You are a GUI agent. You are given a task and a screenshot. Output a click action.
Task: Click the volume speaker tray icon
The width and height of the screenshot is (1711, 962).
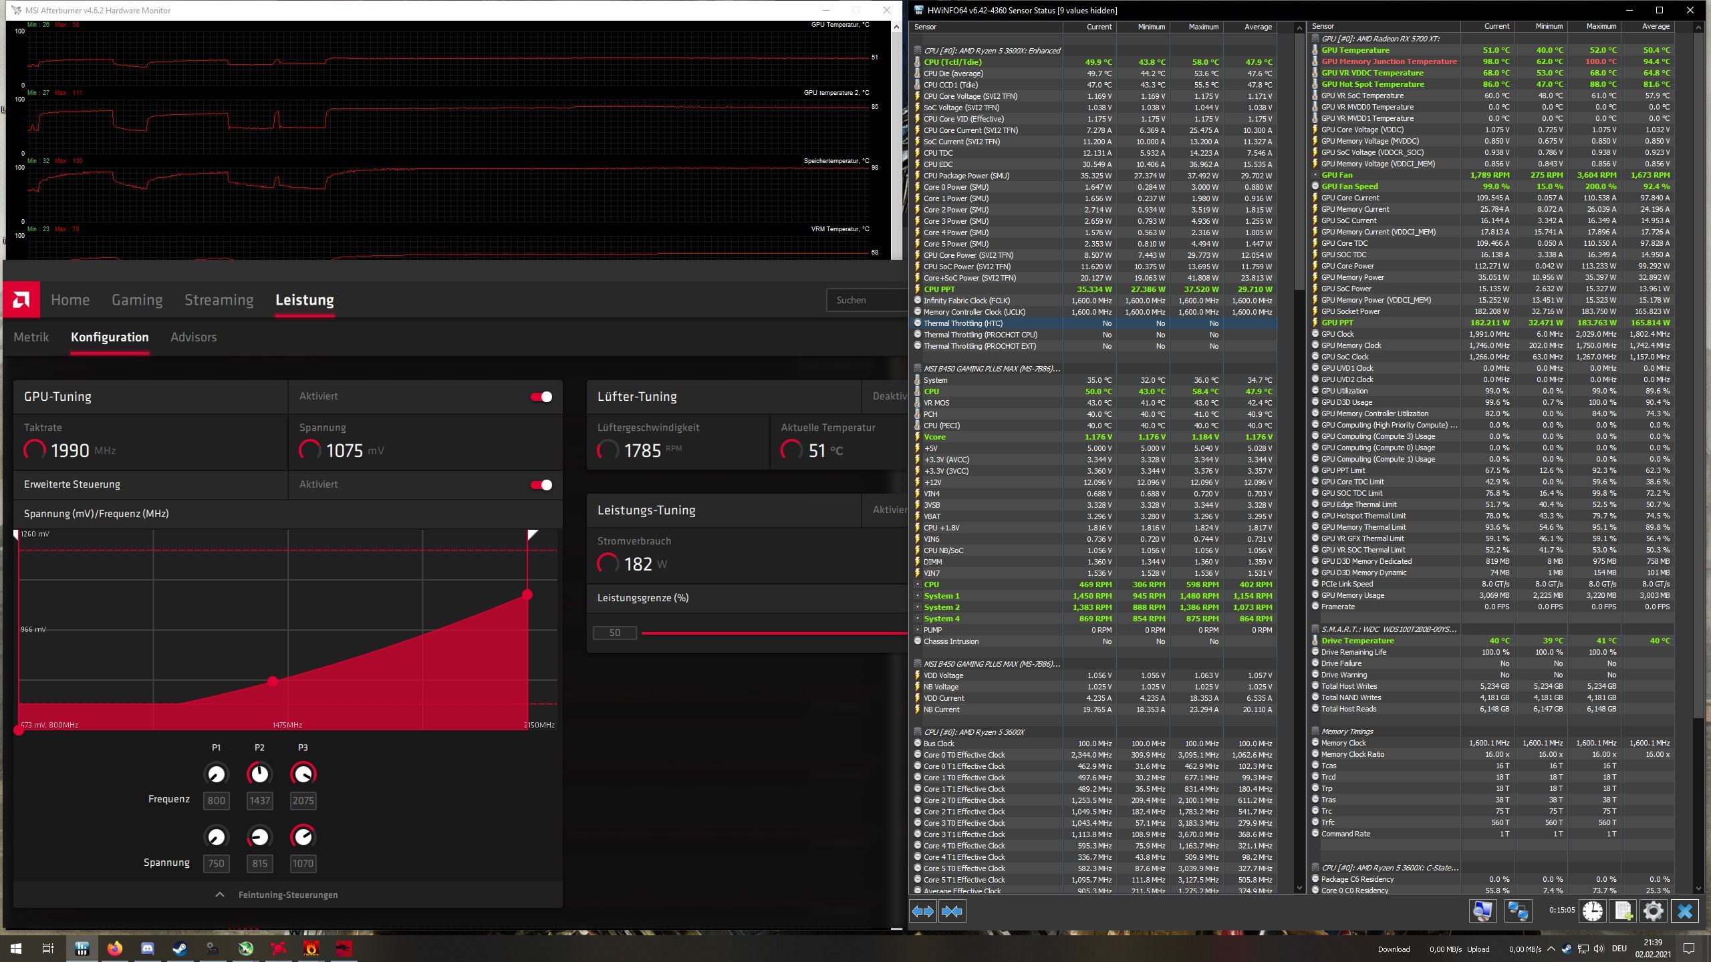1599,949
